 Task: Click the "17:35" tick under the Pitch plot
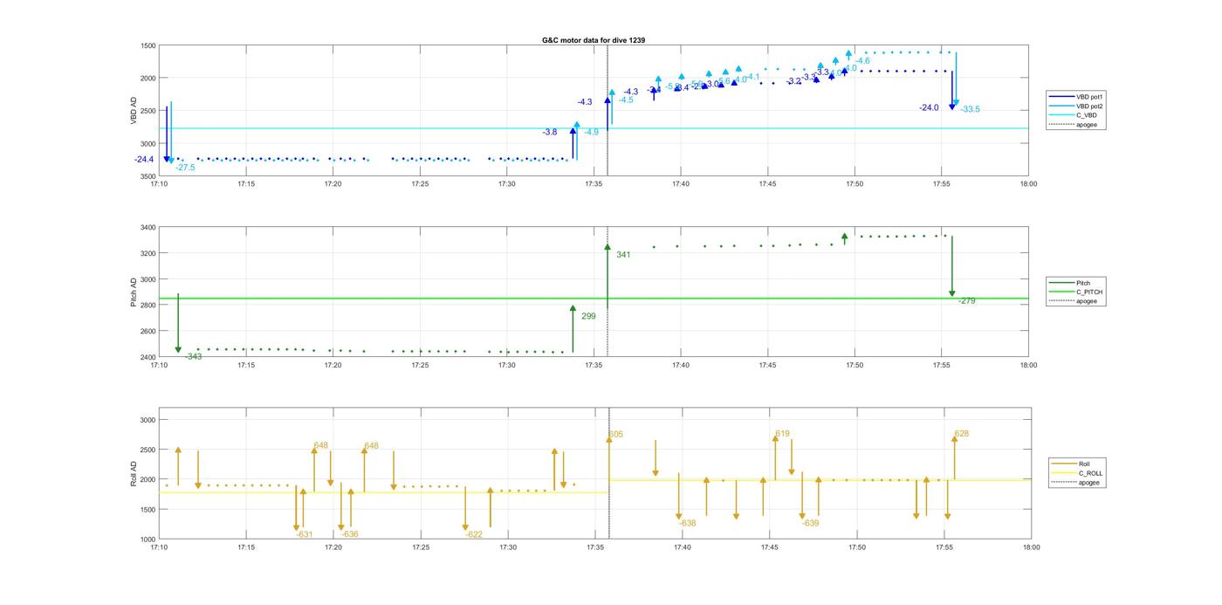coord(594,365)
